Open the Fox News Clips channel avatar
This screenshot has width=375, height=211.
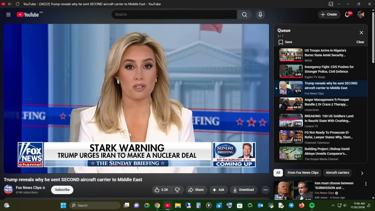(8, 189)
